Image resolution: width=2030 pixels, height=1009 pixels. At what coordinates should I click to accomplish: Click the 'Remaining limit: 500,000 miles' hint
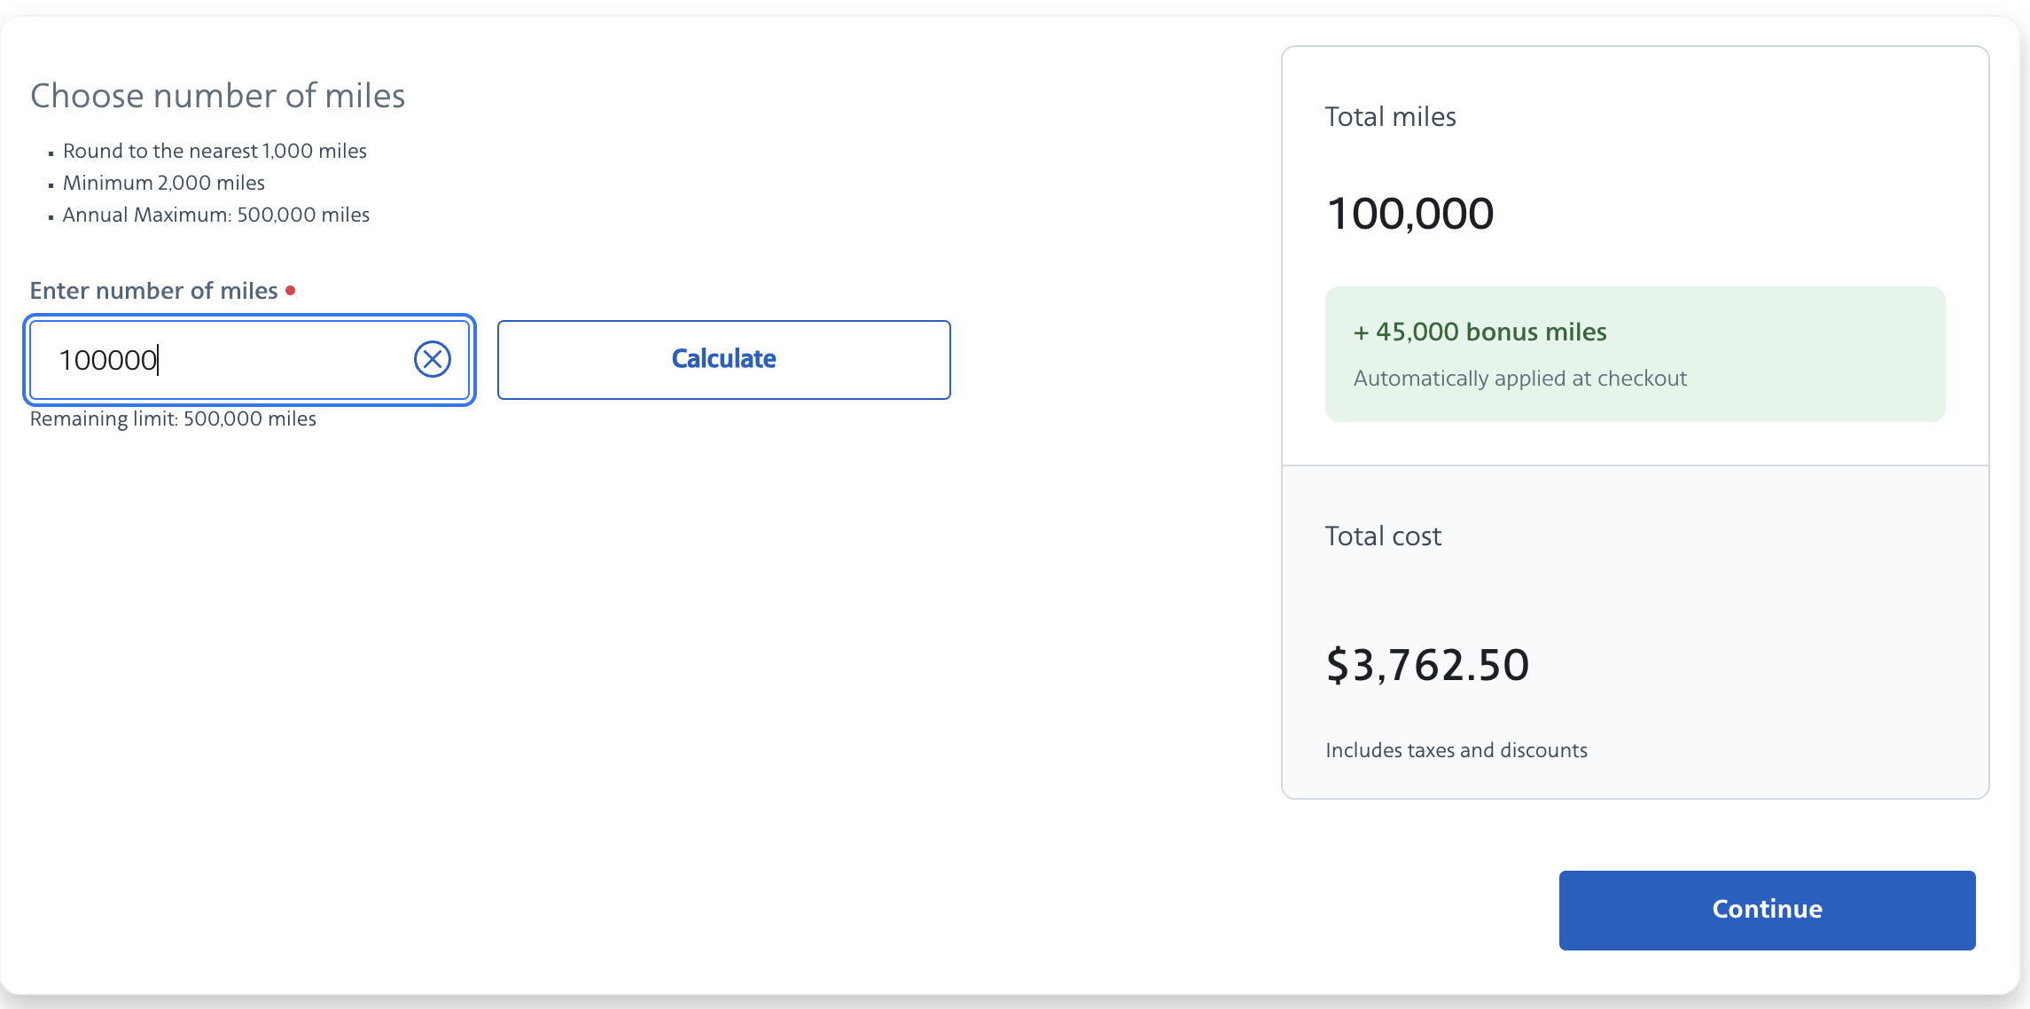pos(173,418)
